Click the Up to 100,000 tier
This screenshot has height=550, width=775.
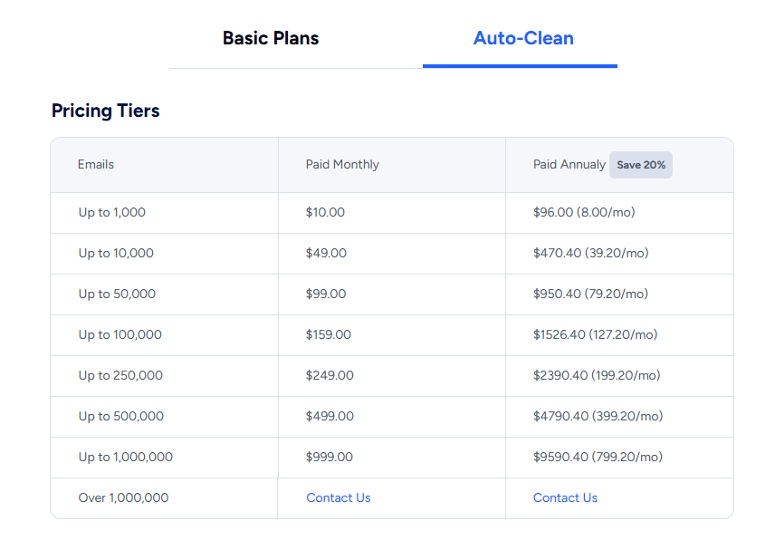120,335
